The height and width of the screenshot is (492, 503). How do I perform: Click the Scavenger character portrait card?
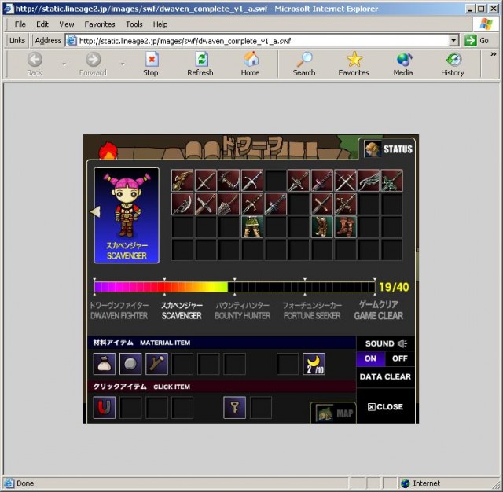click(x=127, y=215)
